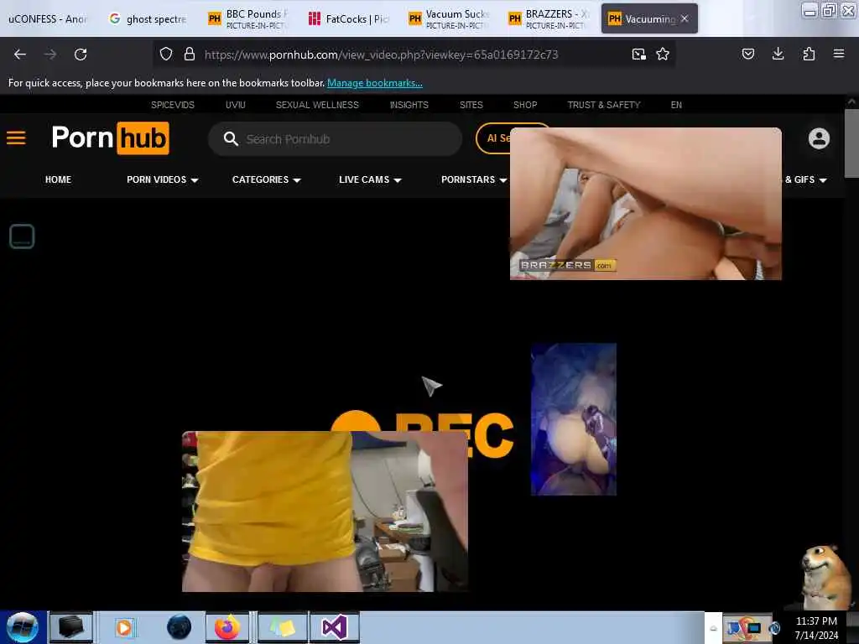The image size is (859, 644).
Task: Open Sticky Notes from the taskbar
Action: click(x=283, y=627)
